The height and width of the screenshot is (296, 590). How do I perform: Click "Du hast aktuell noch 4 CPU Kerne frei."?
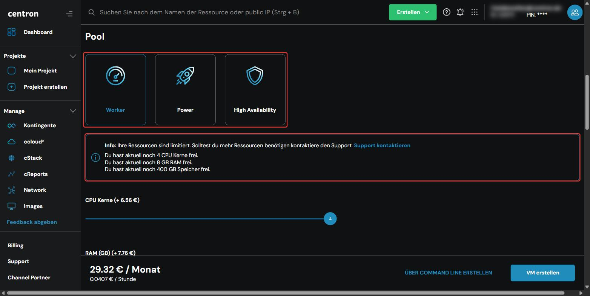pos(151,155)
